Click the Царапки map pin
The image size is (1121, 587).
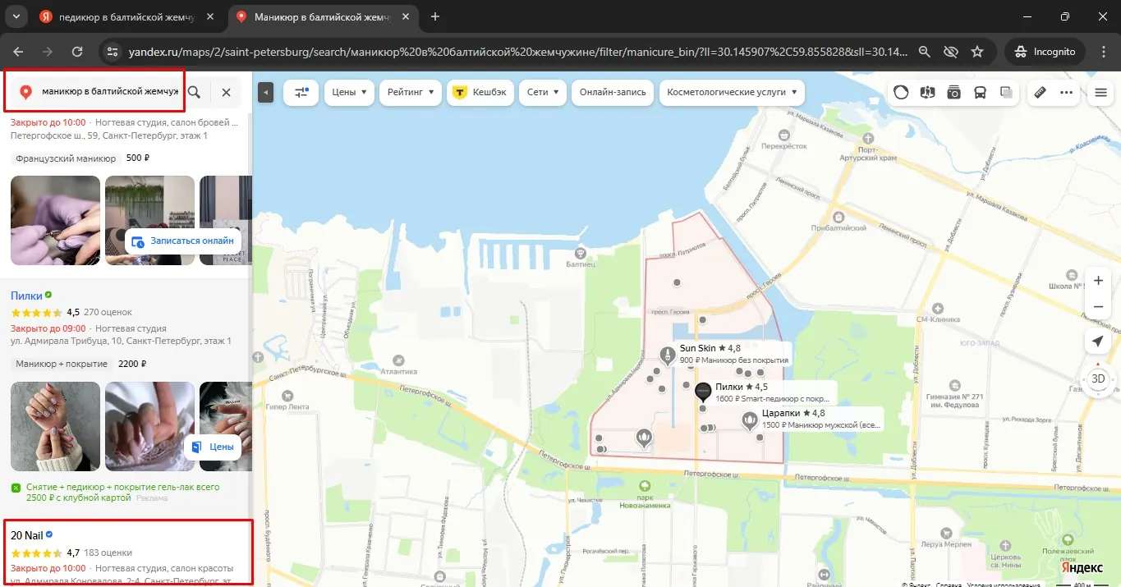[x=749, y=421]
